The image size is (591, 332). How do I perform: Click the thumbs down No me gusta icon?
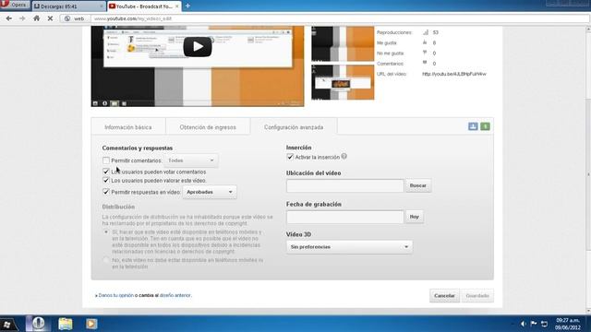425,53
